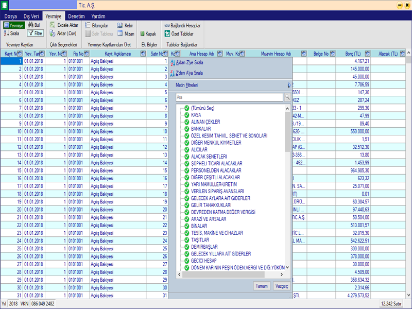Export with Excele Aktar
412x309 pixels.
tap(64, 25)
